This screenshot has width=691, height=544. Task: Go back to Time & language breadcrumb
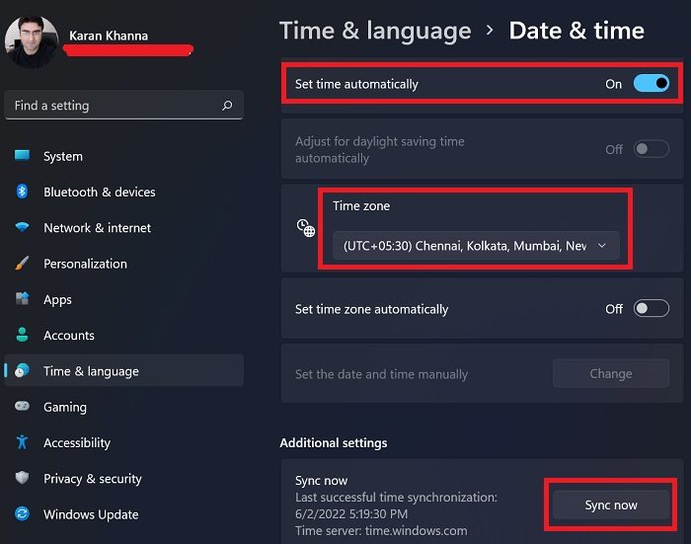click(x=375, y=31)
